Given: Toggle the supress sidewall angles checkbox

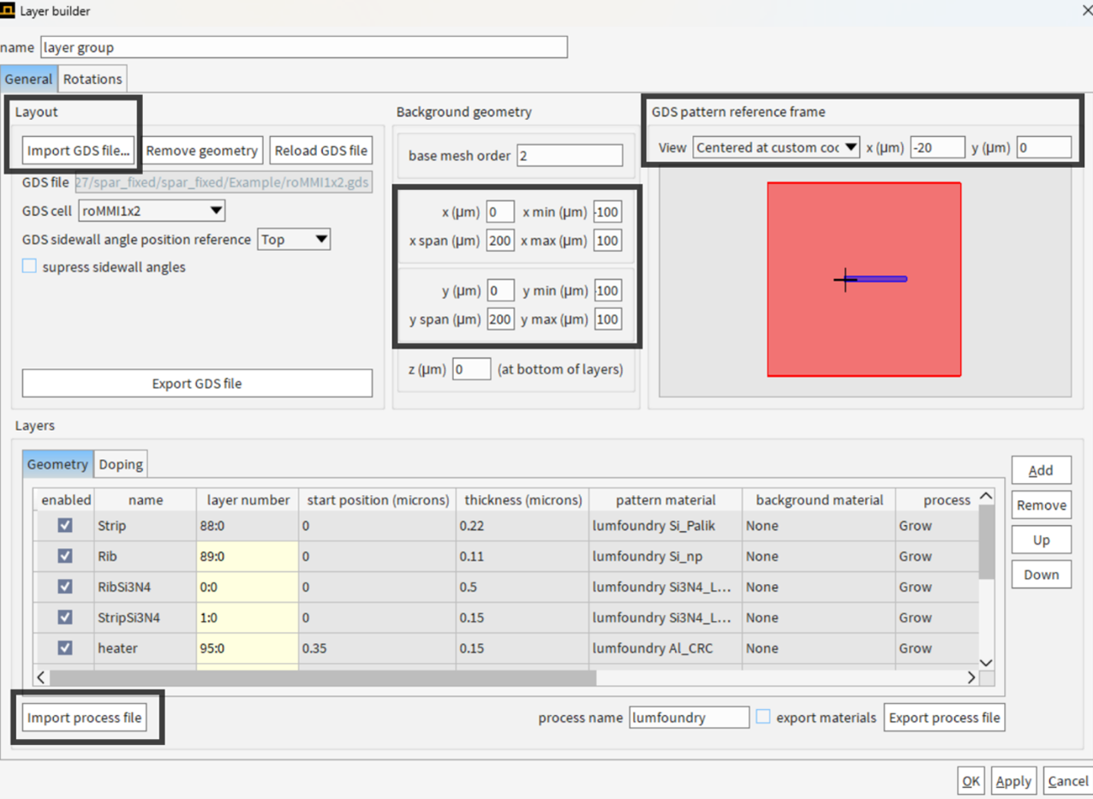Looking at the screenshot, I should pyautogui.click(x=29, y=266).
